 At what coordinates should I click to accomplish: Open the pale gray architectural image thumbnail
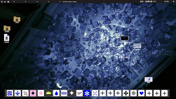137,46
